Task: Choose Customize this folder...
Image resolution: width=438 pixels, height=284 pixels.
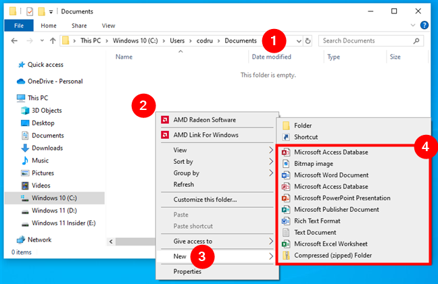Action: tap(217, 200)
